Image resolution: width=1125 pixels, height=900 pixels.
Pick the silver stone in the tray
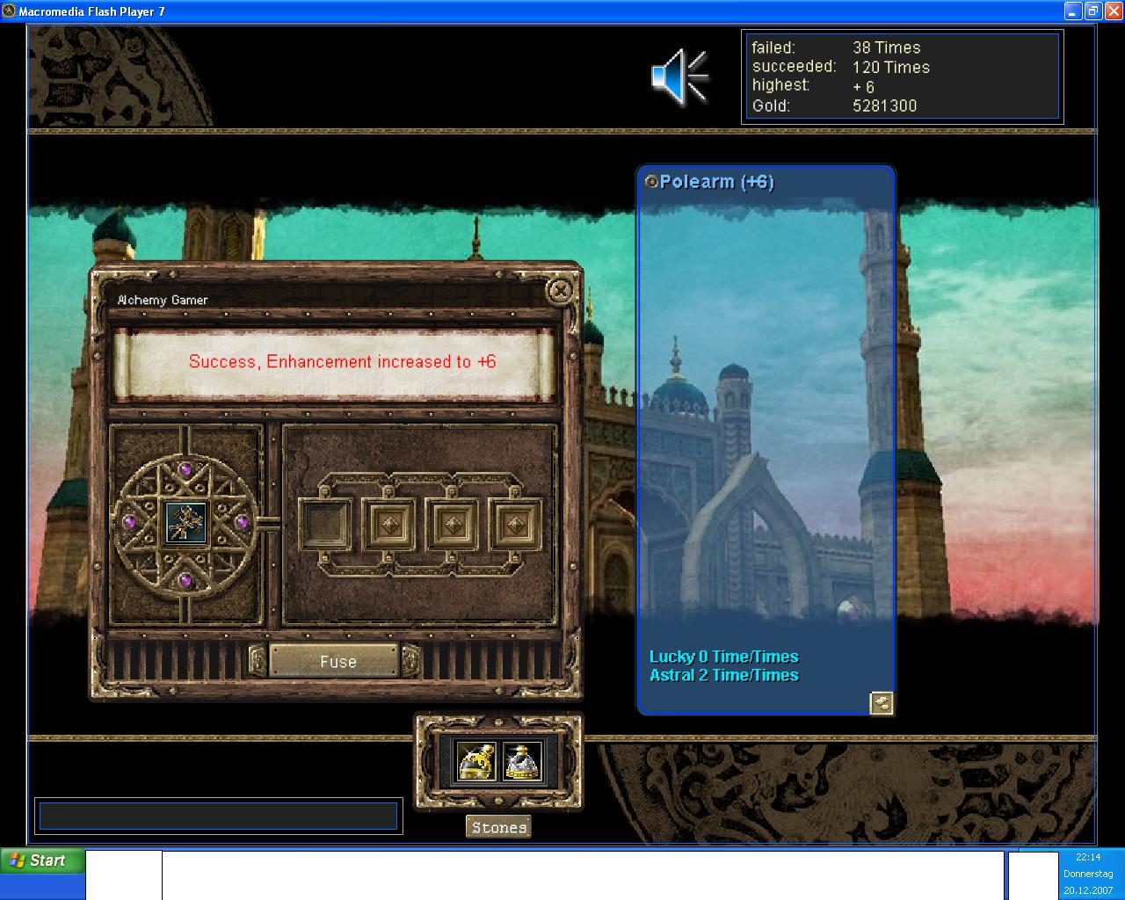tap(522, 761)
